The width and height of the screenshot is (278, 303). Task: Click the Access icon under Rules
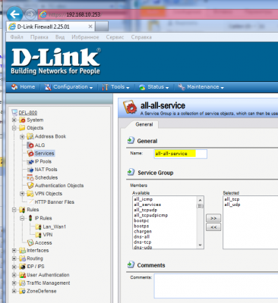pos(30,242)
